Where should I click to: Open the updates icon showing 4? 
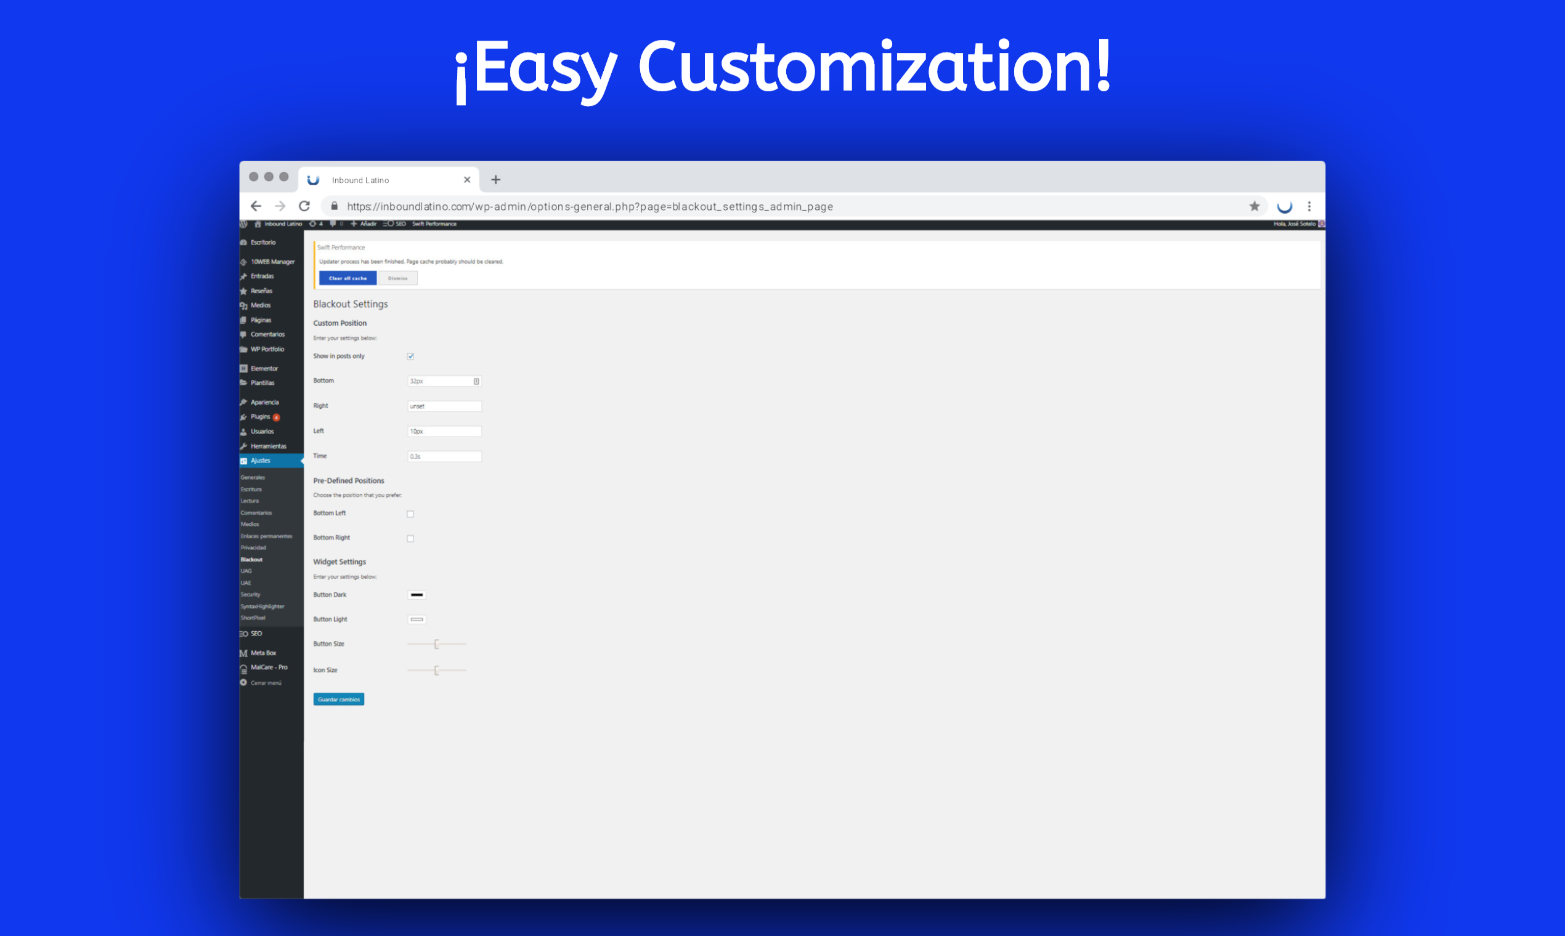tap(316, 224)
